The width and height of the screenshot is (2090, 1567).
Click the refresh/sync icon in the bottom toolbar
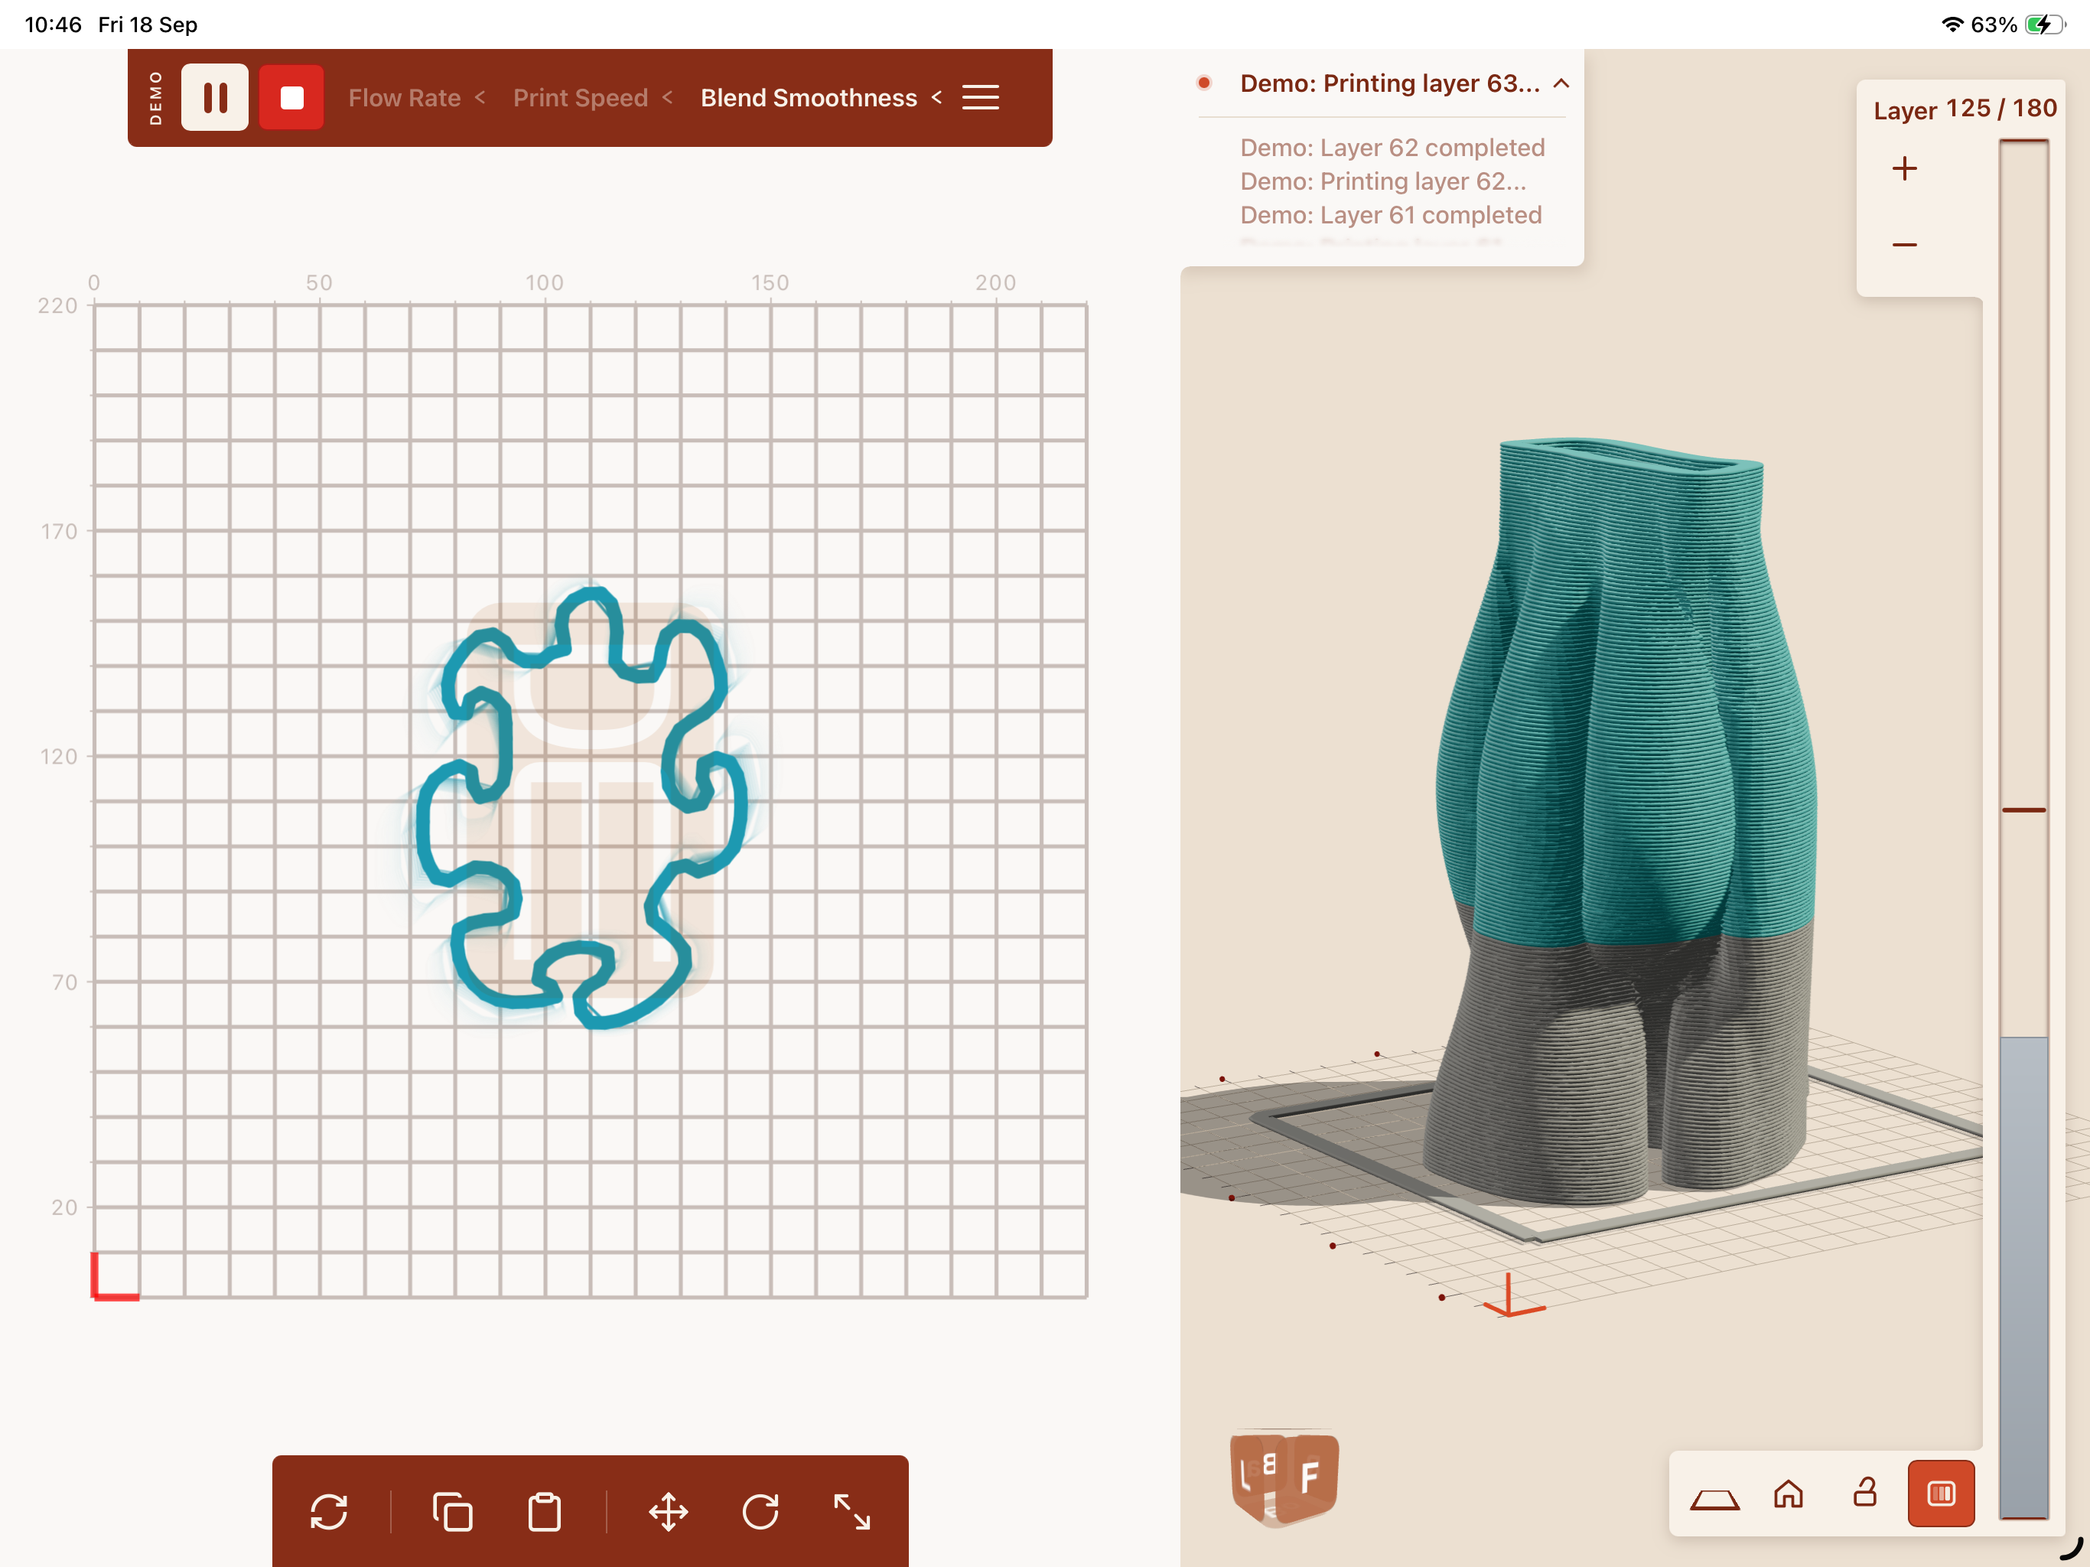click(329, 1511)
